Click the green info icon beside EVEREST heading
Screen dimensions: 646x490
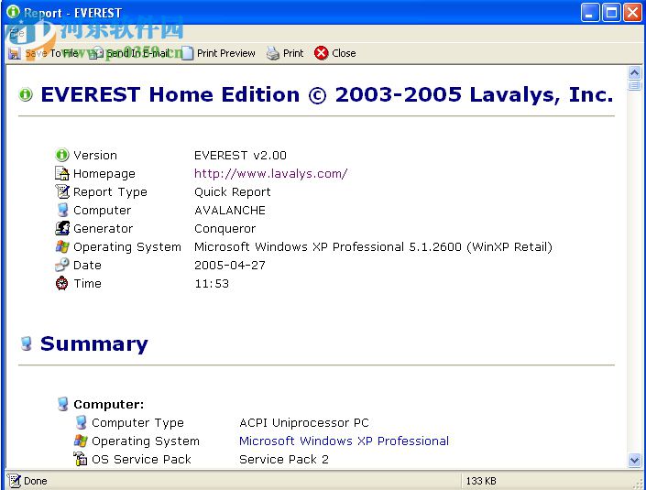26,94
